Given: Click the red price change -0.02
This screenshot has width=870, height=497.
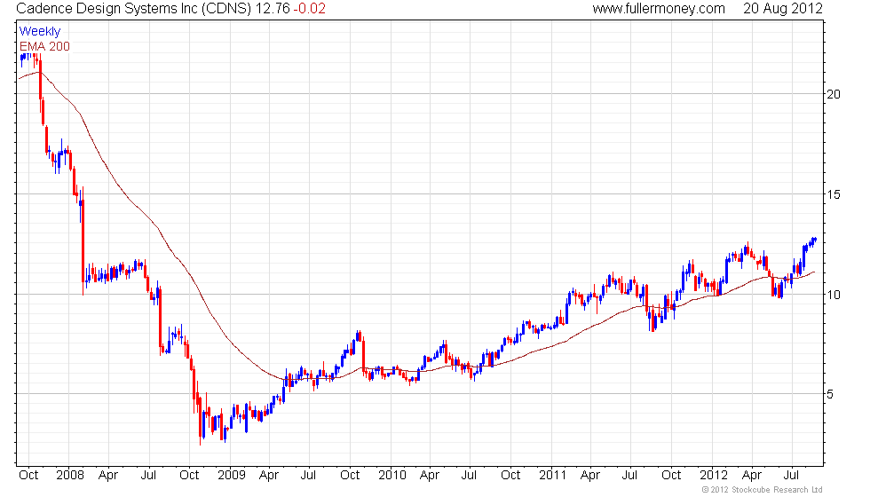Looking at the screenshot, I should (309, 9).
